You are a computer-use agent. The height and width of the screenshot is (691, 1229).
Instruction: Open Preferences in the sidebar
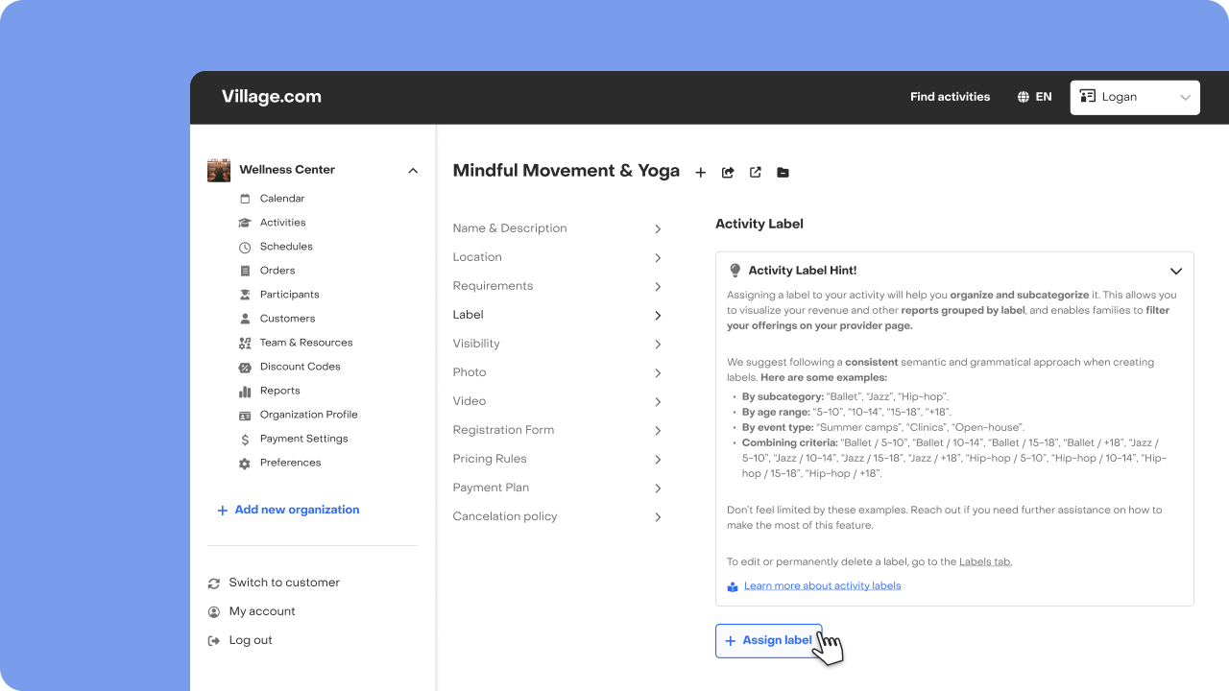coord(290,463)
